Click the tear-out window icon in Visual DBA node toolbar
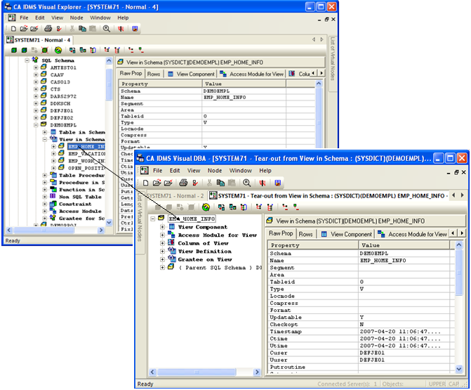The width and height of the screenshot is (471, 390). point(244,207)
